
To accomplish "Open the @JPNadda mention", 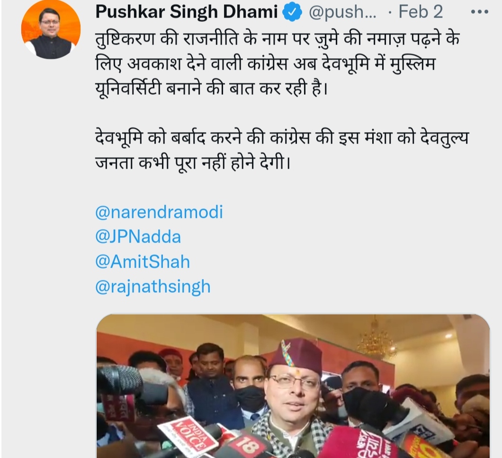I will coord(138,237).
